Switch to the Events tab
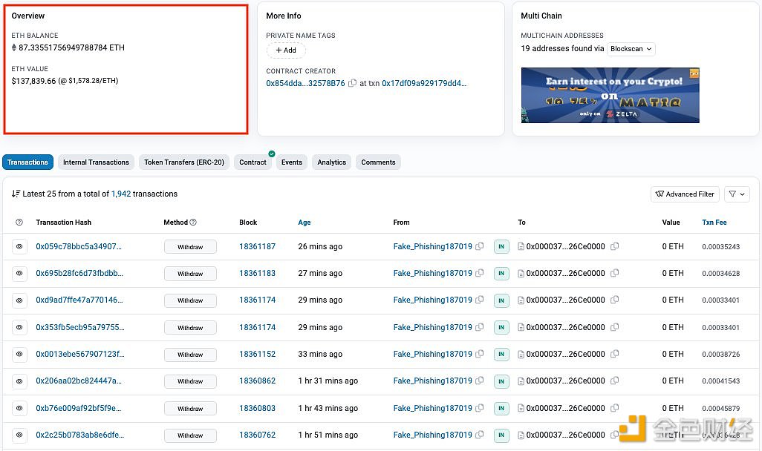Image resolution: width=762 pixels, height=451 pixels. click(x=292, y=162)
